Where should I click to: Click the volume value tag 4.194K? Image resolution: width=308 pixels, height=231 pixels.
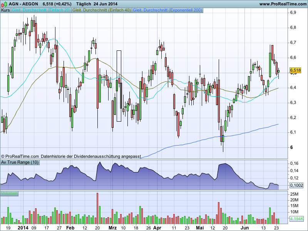coord(296,219)
